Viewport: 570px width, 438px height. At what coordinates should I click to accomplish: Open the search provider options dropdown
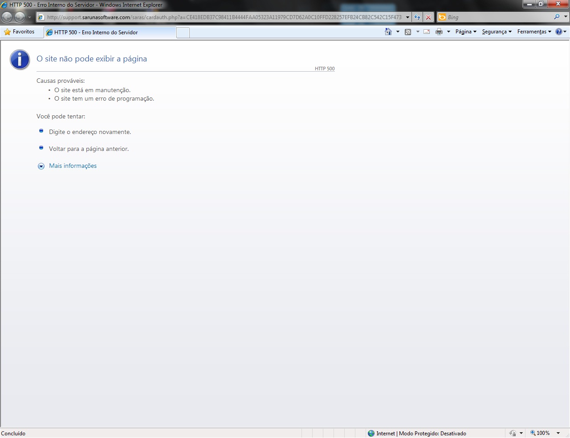pos(566,17)
